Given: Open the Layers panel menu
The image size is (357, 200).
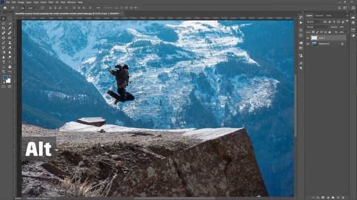Looking at the screenshot, I should [347, 16].
